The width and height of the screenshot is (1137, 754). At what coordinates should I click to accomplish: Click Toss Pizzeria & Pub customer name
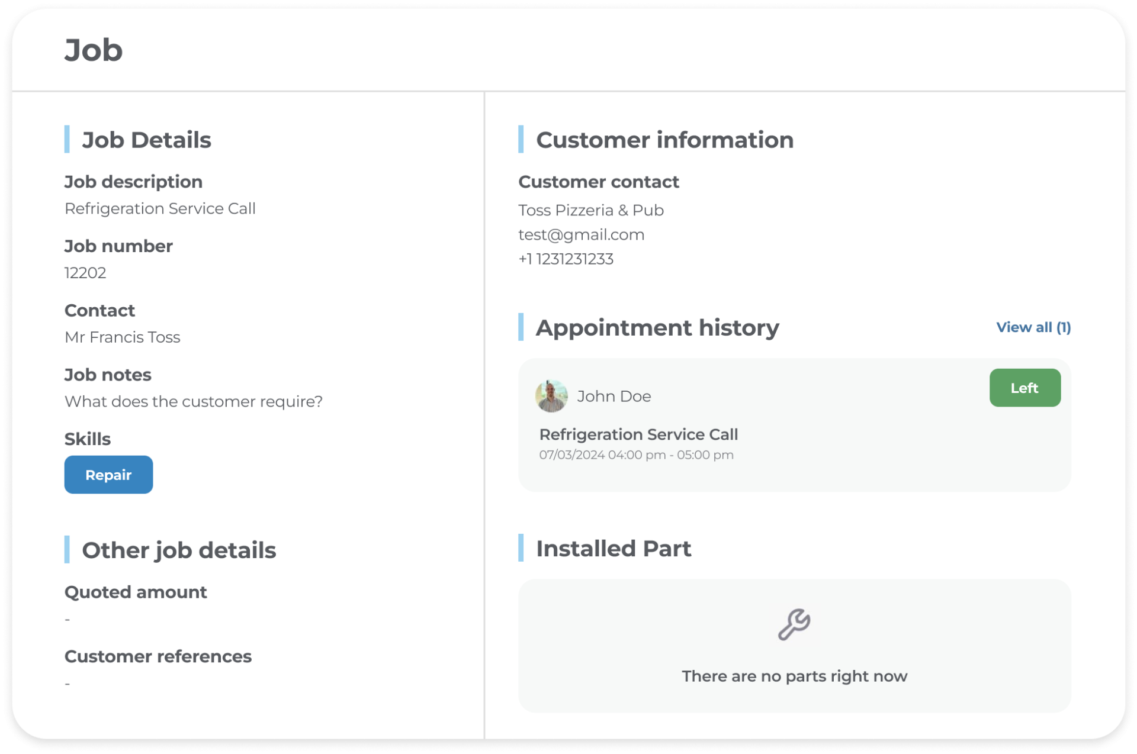coord(590,210)
